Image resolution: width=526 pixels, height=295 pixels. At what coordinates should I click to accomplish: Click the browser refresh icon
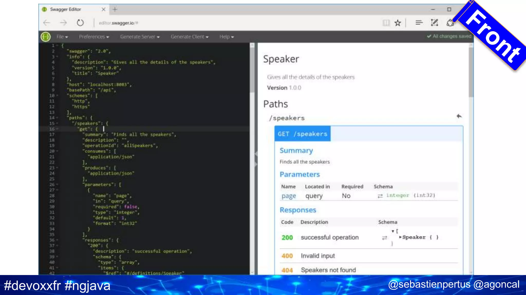(80, 23)
